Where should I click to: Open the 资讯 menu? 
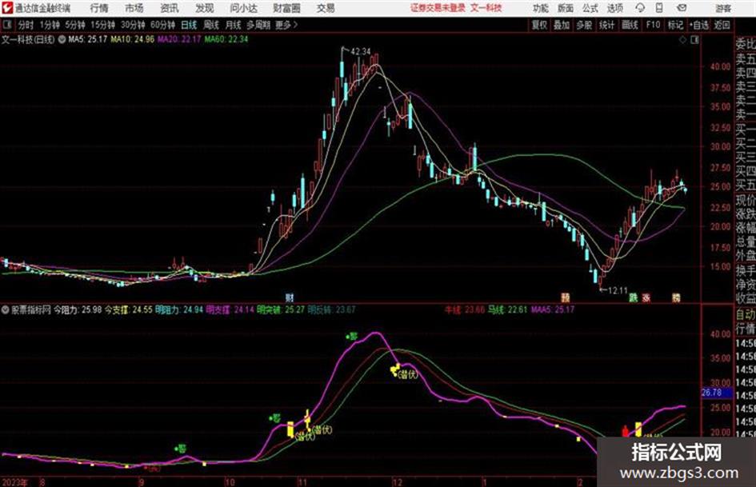[x=170, y=8]
